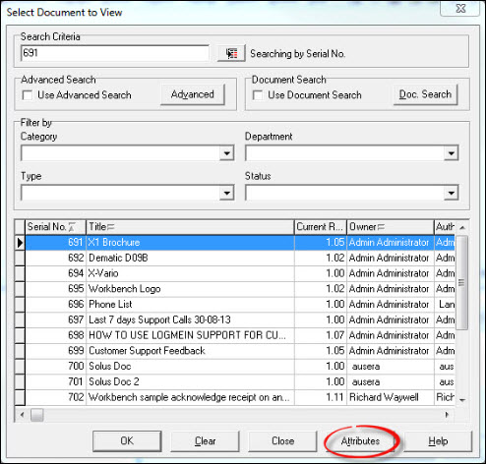
Task: Click the row selector arrow for 691
Action: [20, 243]
